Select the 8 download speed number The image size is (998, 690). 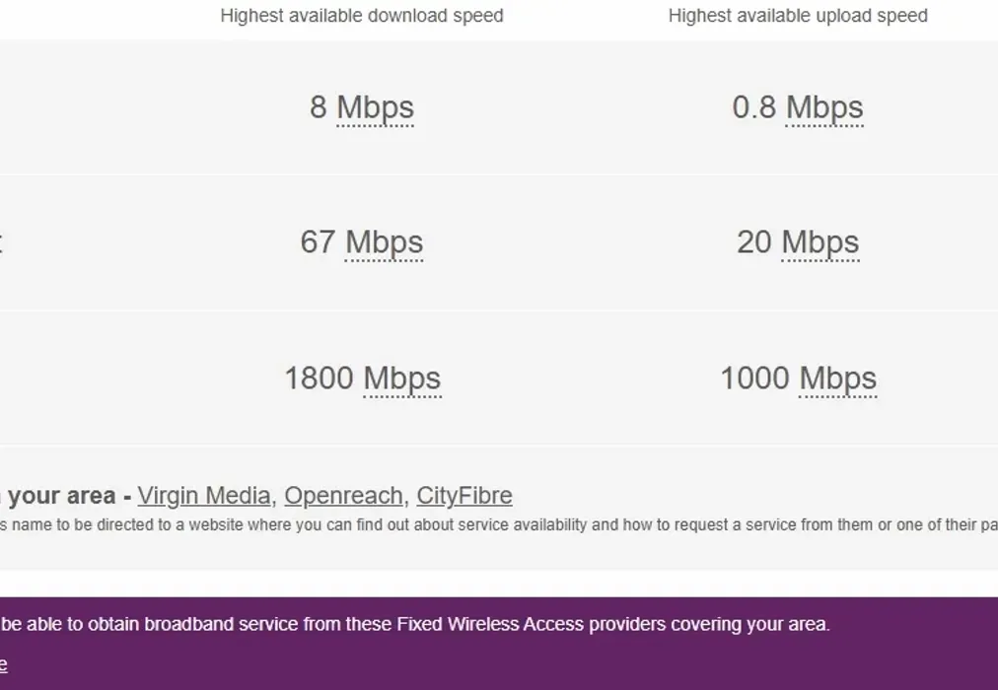coord(319,106)
